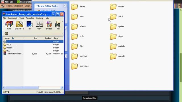The width and height of the screenshot is (182, 102).
Task: Click the WinRAR horizontal scrollbar left arrow
Action: click(x=4, y=88)
